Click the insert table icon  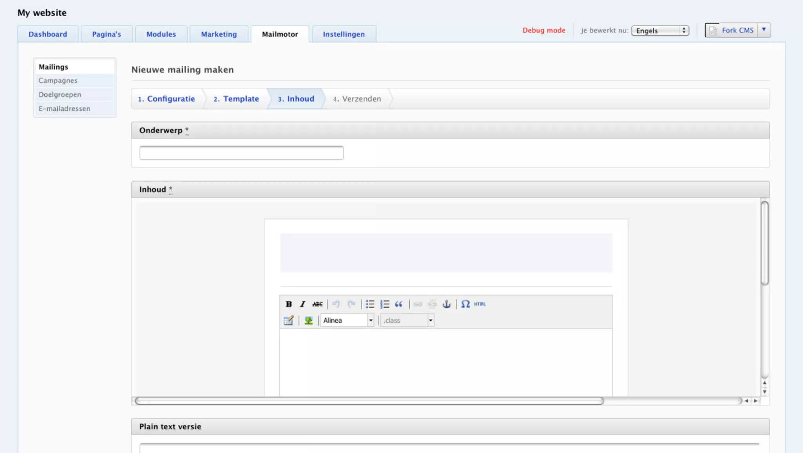289,320
